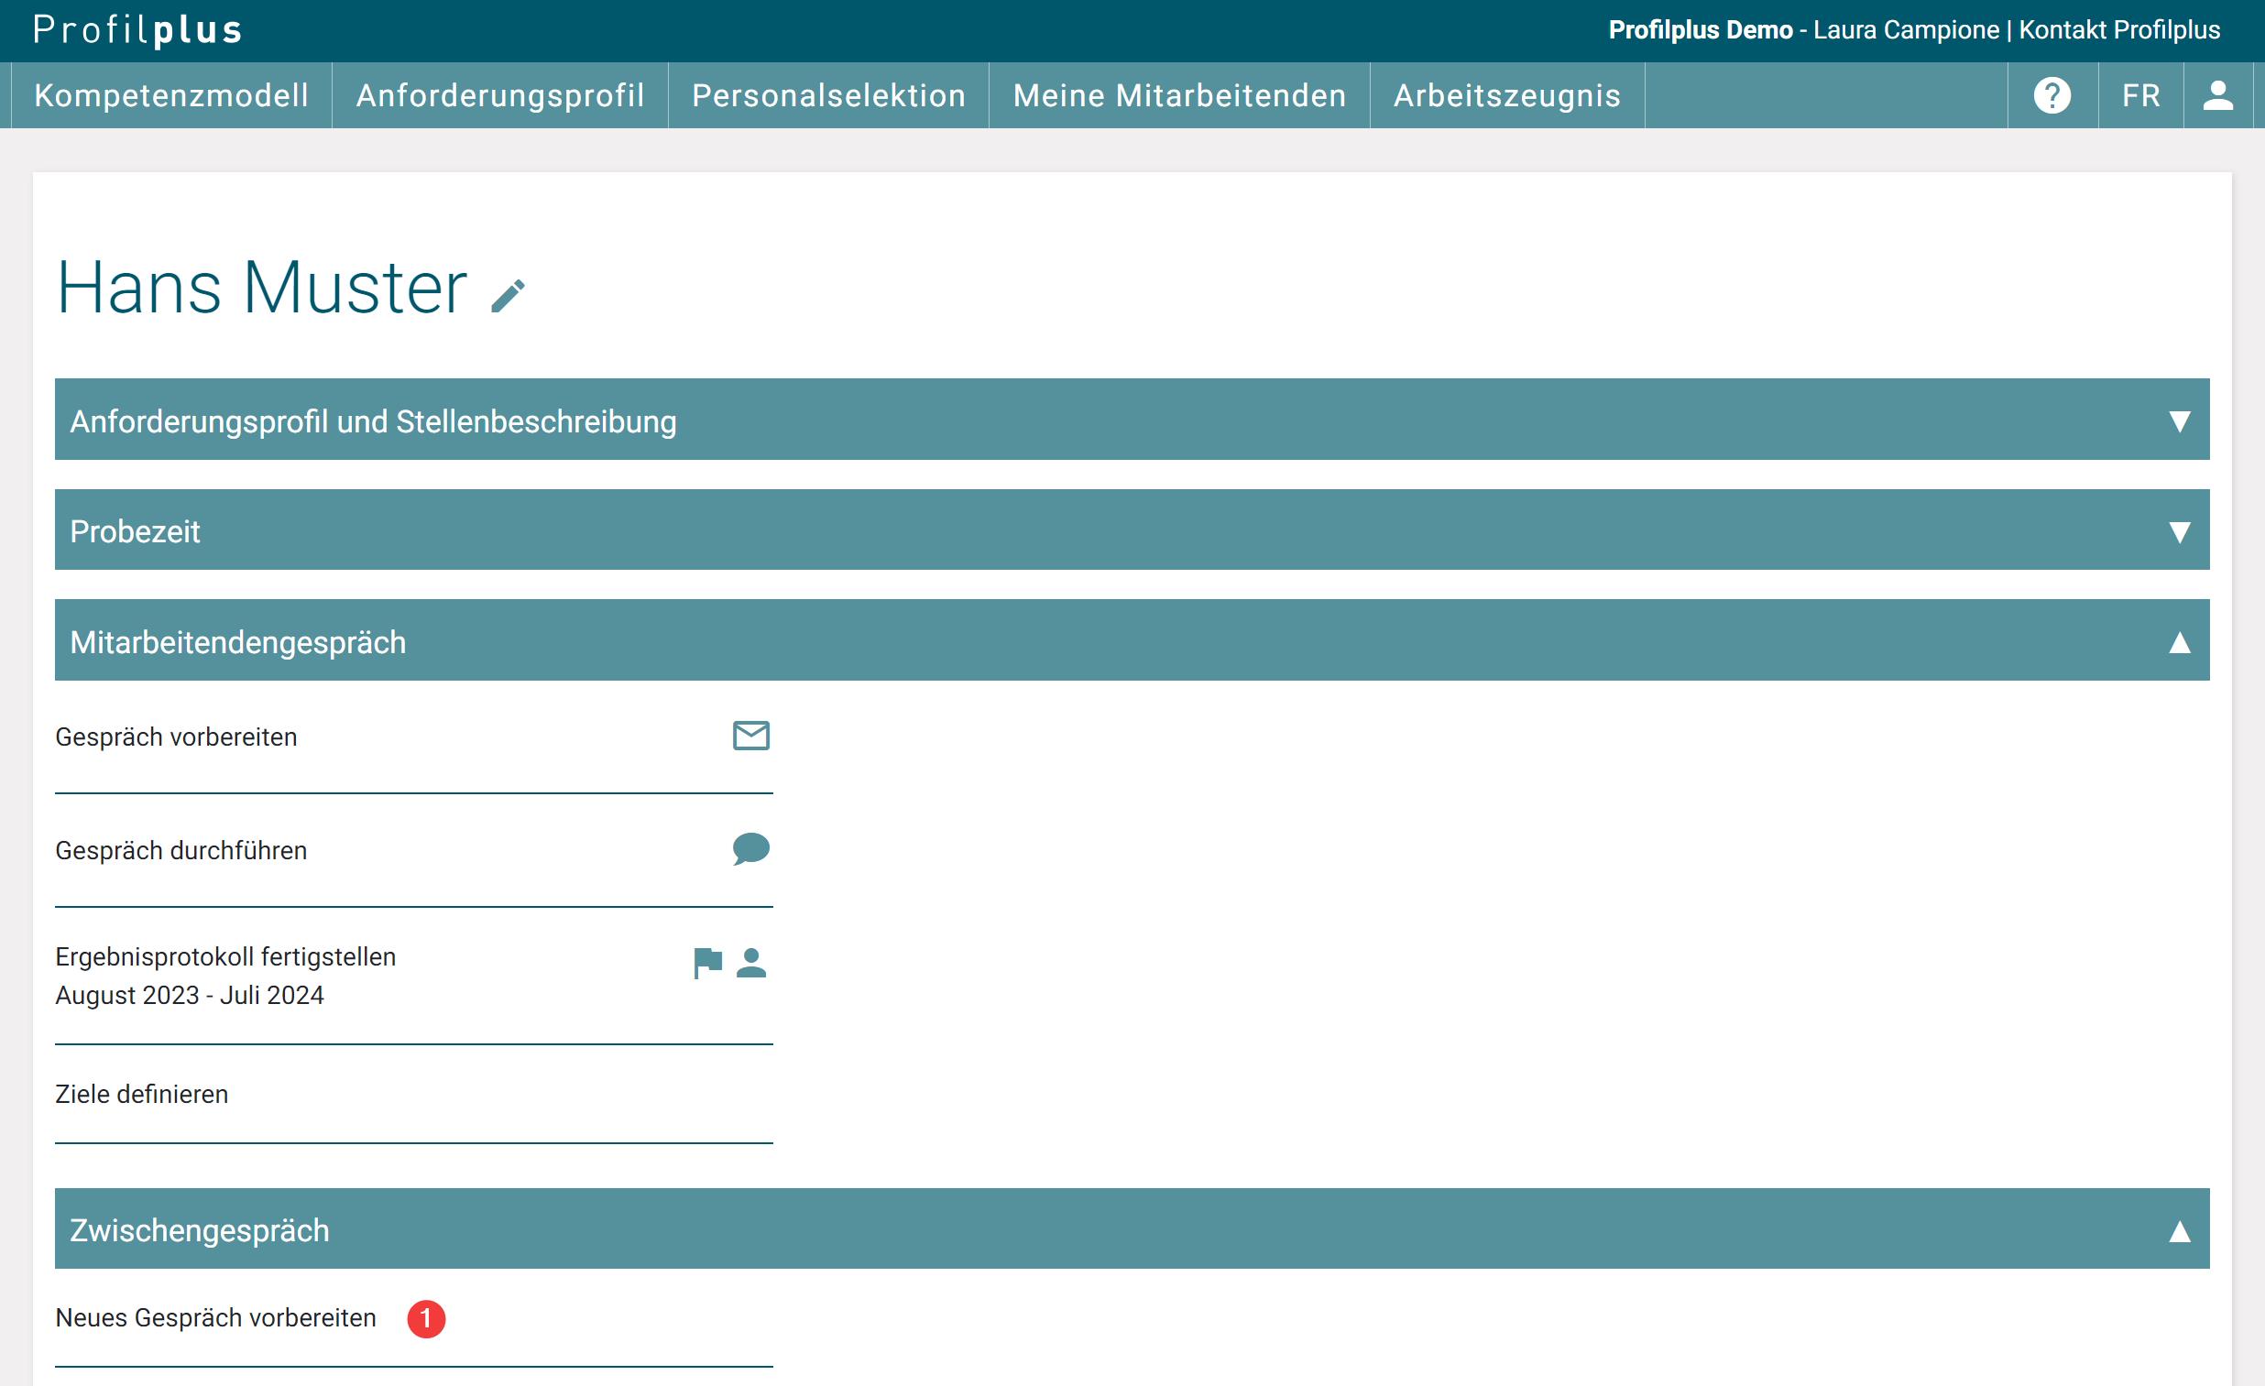Click the speech bubble icon for Gespräch durchführen
This screenshot has height=1386, width=2265.
tap(750, 848)
